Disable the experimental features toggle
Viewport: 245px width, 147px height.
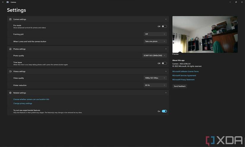point(164,111)
